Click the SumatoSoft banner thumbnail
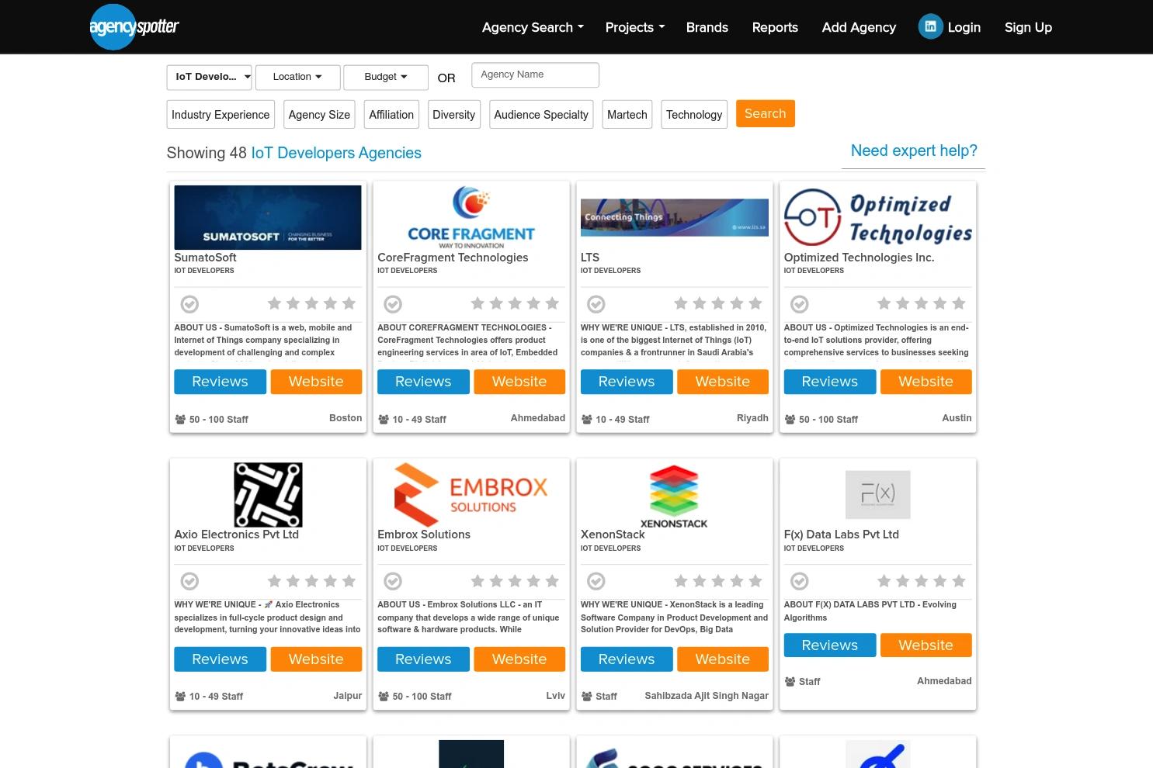 [268, 217]
